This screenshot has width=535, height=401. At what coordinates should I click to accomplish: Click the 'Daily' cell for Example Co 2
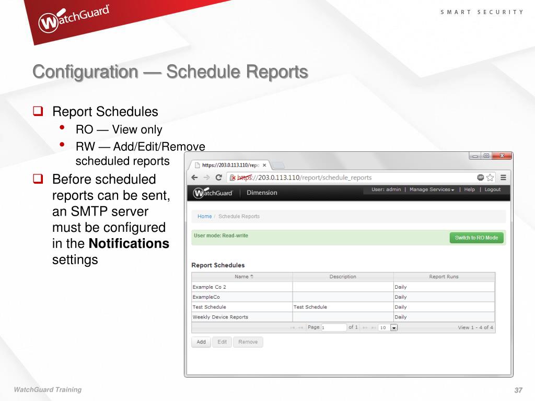(444, 287)
